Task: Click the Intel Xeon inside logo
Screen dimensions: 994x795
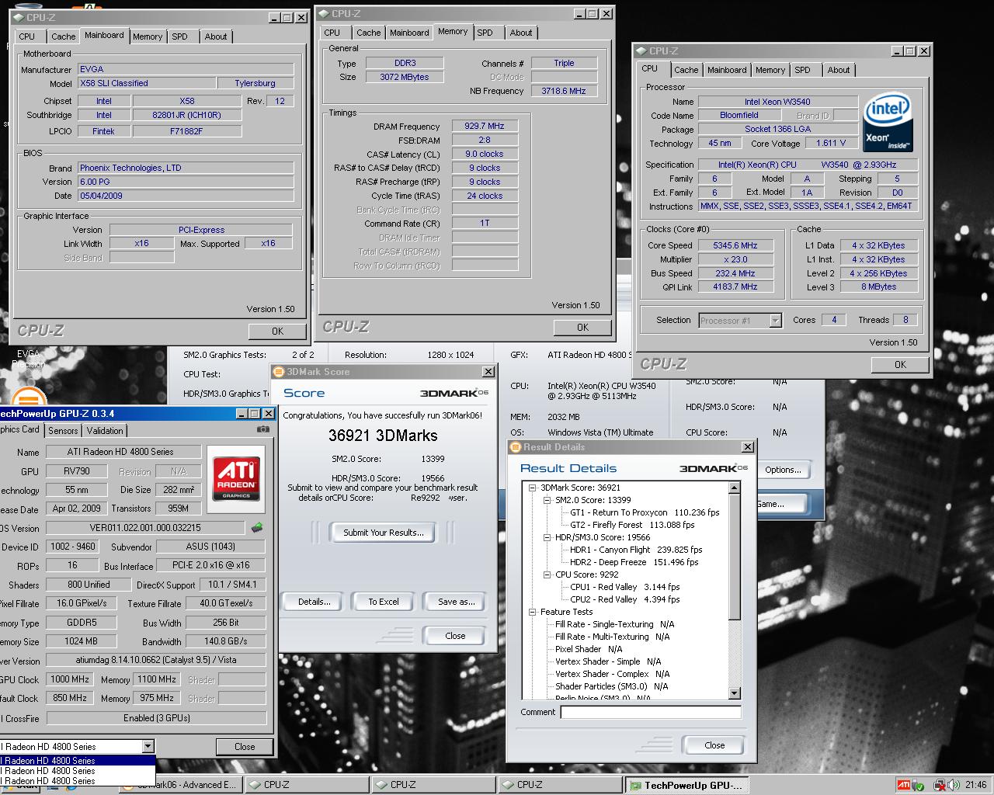Action: point(888,123)
